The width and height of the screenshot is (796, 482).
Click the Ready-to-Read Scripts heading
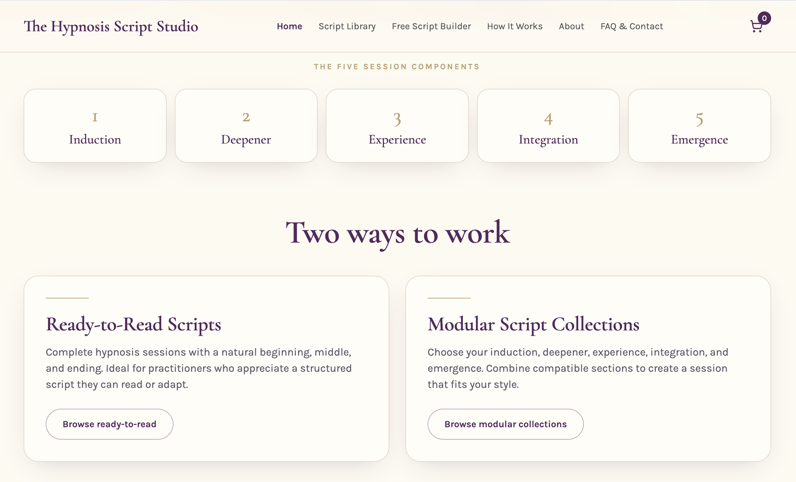(133, 325)
